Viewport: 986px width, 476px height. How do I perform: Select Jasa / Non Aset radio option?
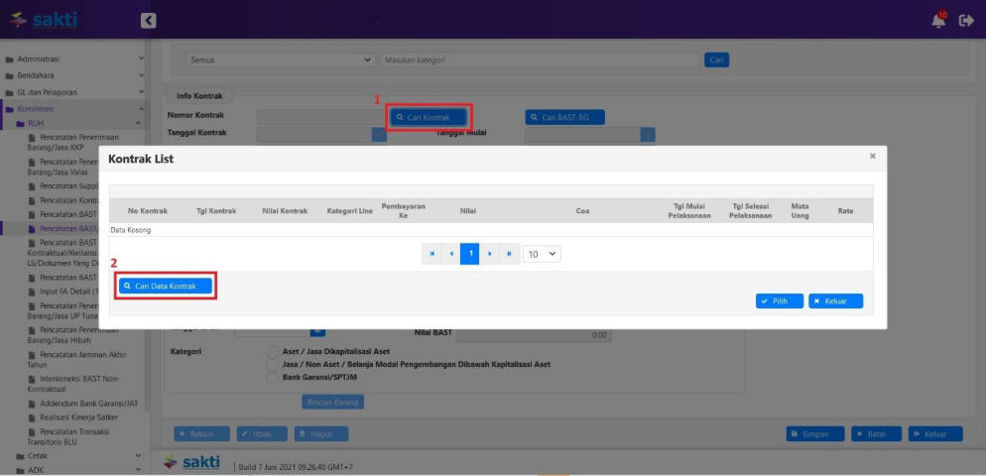[273, 365]
